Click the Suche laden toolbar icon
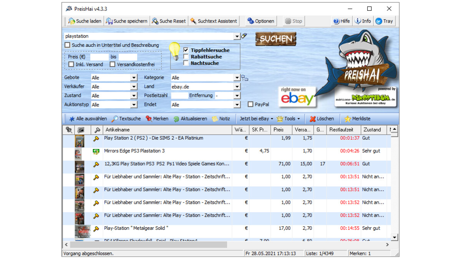Image resolution: width=461 pixels, height=259 pixels. (71, 21)
